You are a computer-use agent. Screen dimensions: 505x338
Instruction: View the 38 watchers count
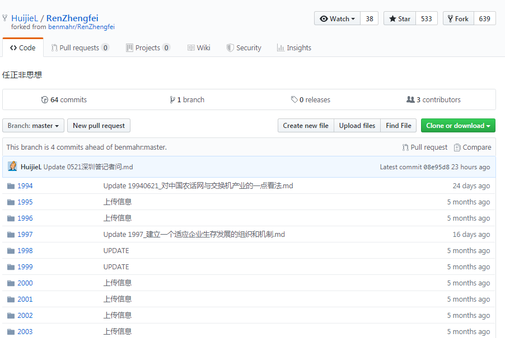370,18
